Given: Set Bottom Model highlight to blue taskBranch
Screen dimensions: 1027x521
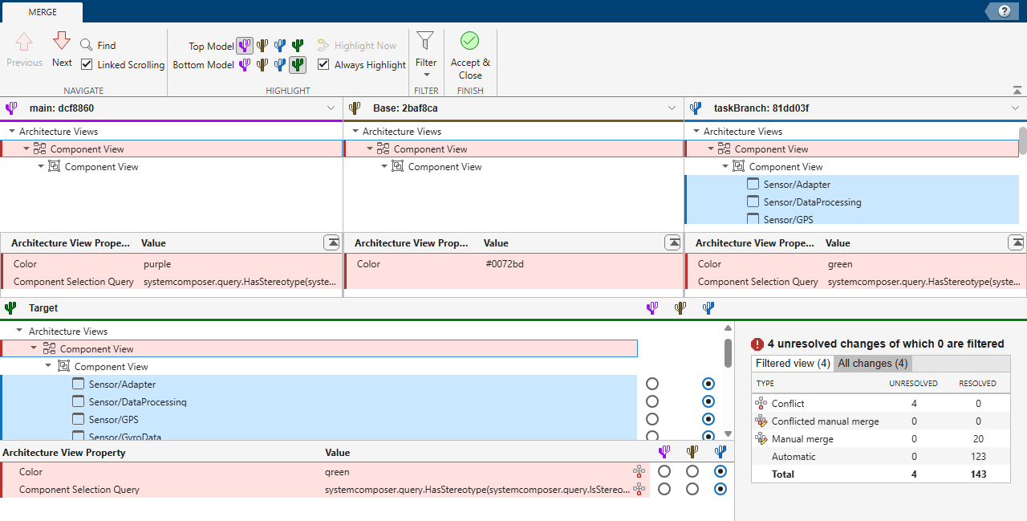Looking at the screenshot, I should 280,65.
